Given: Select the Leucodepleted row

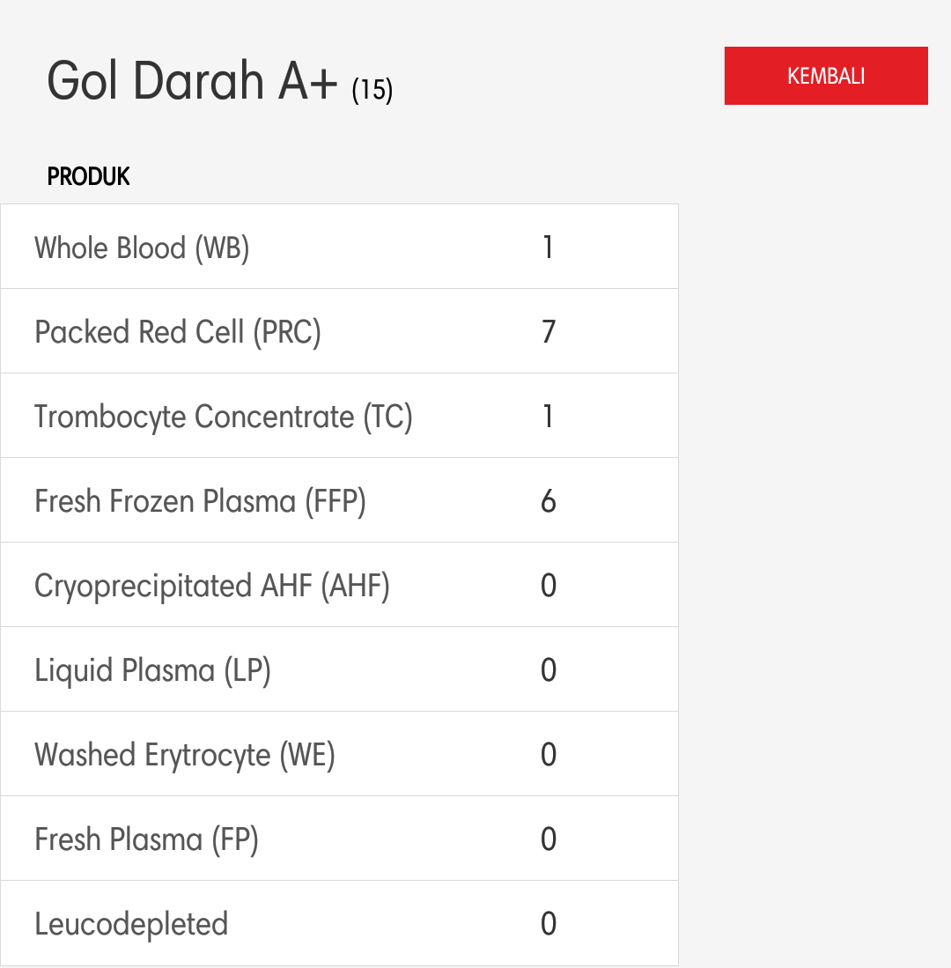Looking at the screenshot, I should point(339,923).
